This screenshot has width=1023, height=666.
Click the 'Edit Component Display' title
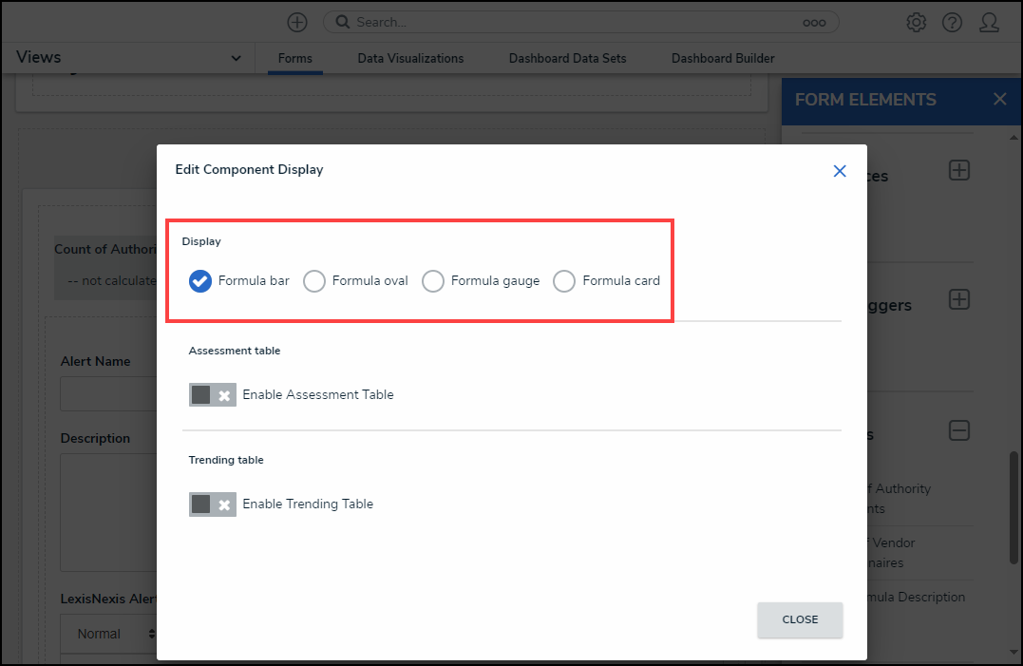(x=249, y=170)
